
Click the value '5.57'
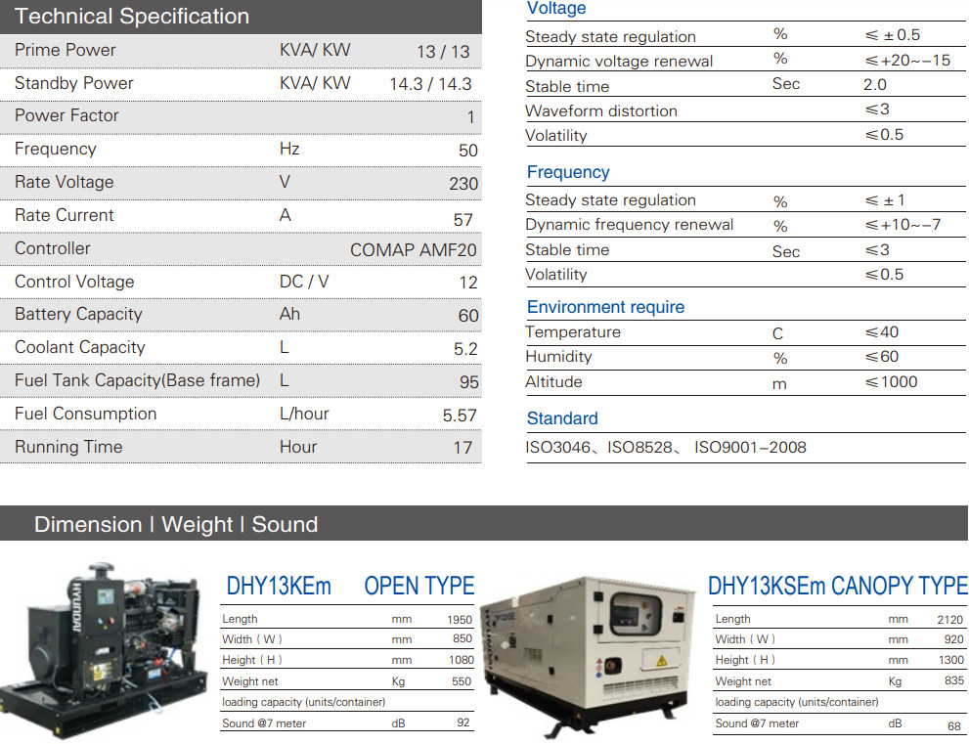pos(460,416)
